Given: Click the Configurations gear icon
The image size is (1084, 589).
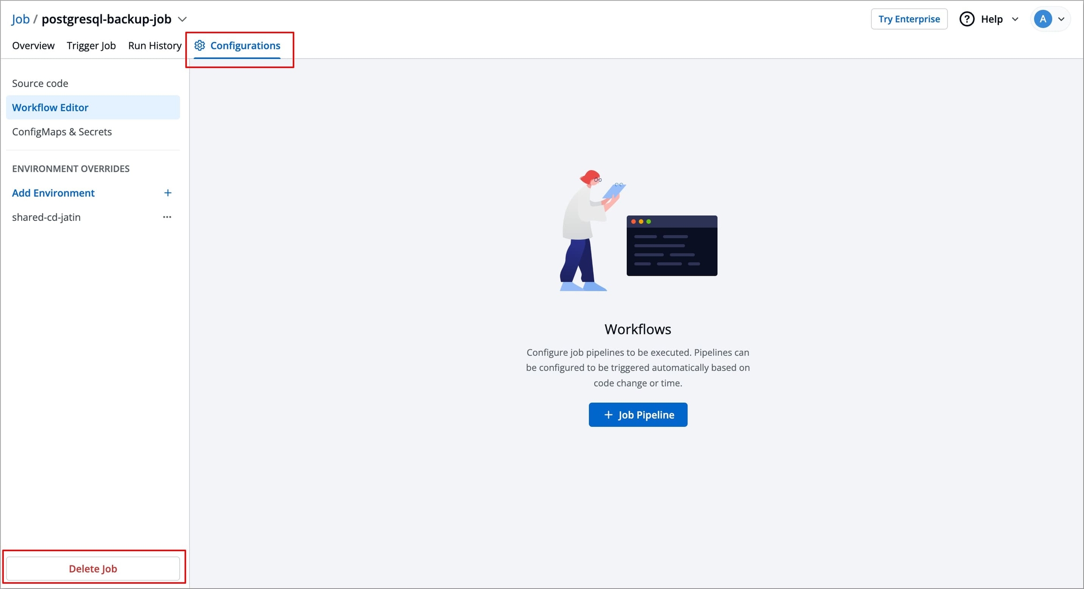Looking at the screenshot, I should [199, 45].
